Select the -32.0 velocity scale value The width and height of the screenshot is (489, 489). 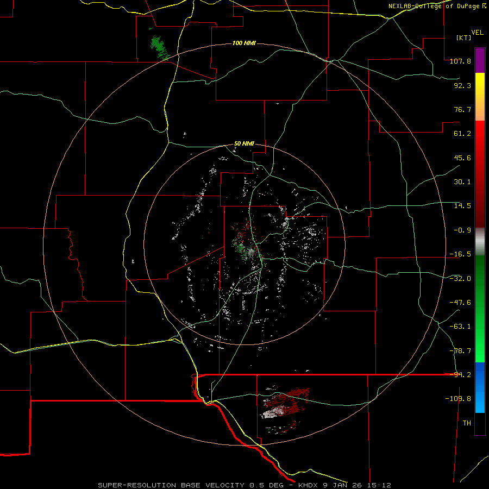pyautogui.click(x=460, y=279)
